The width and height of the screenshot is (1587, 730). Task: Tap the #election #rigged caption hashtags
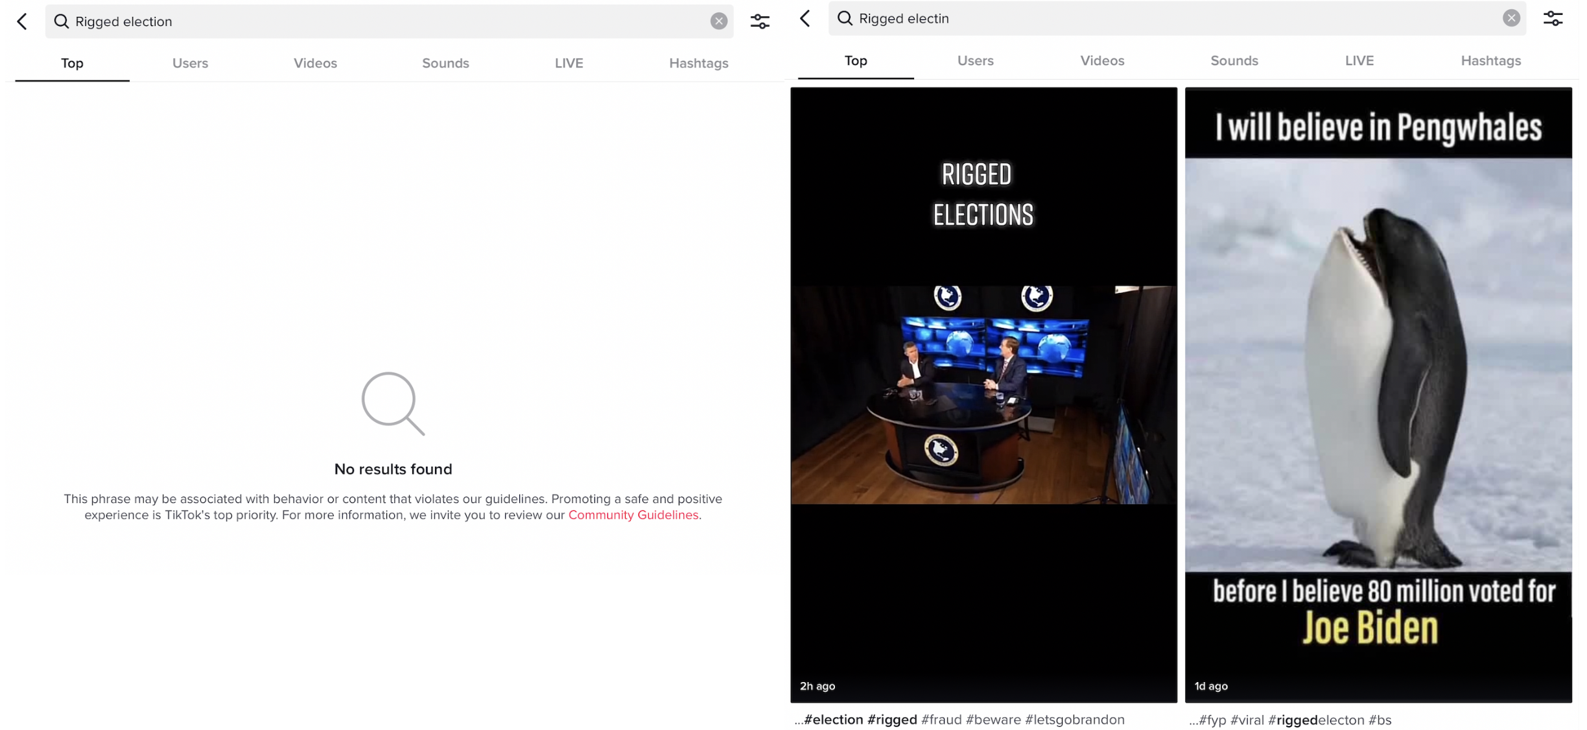[x=860, y=720]
